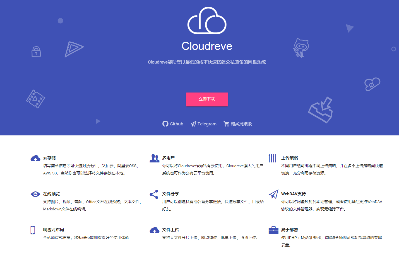Click the 响应式布局 heading

54,230
